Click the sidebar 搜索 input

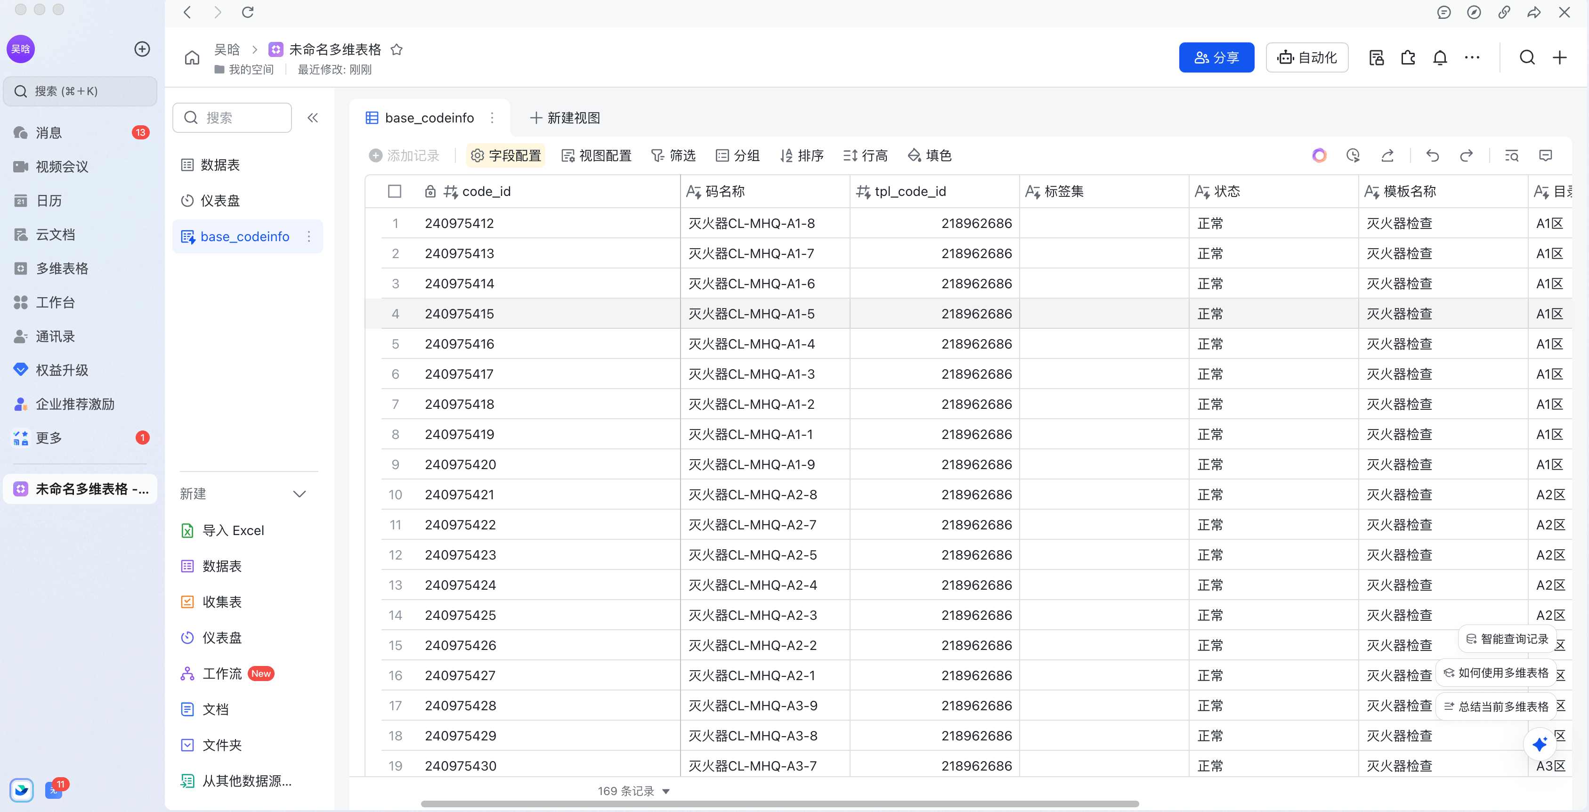click(x=232, y=118)
